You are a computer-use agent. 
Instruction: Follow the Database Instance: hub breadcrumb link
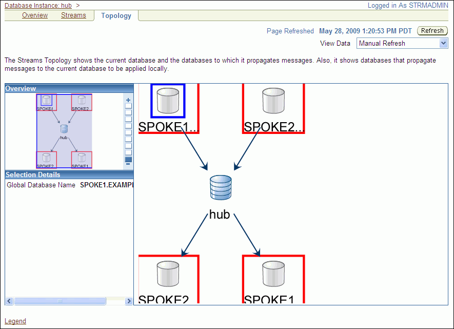coord(38,6)
